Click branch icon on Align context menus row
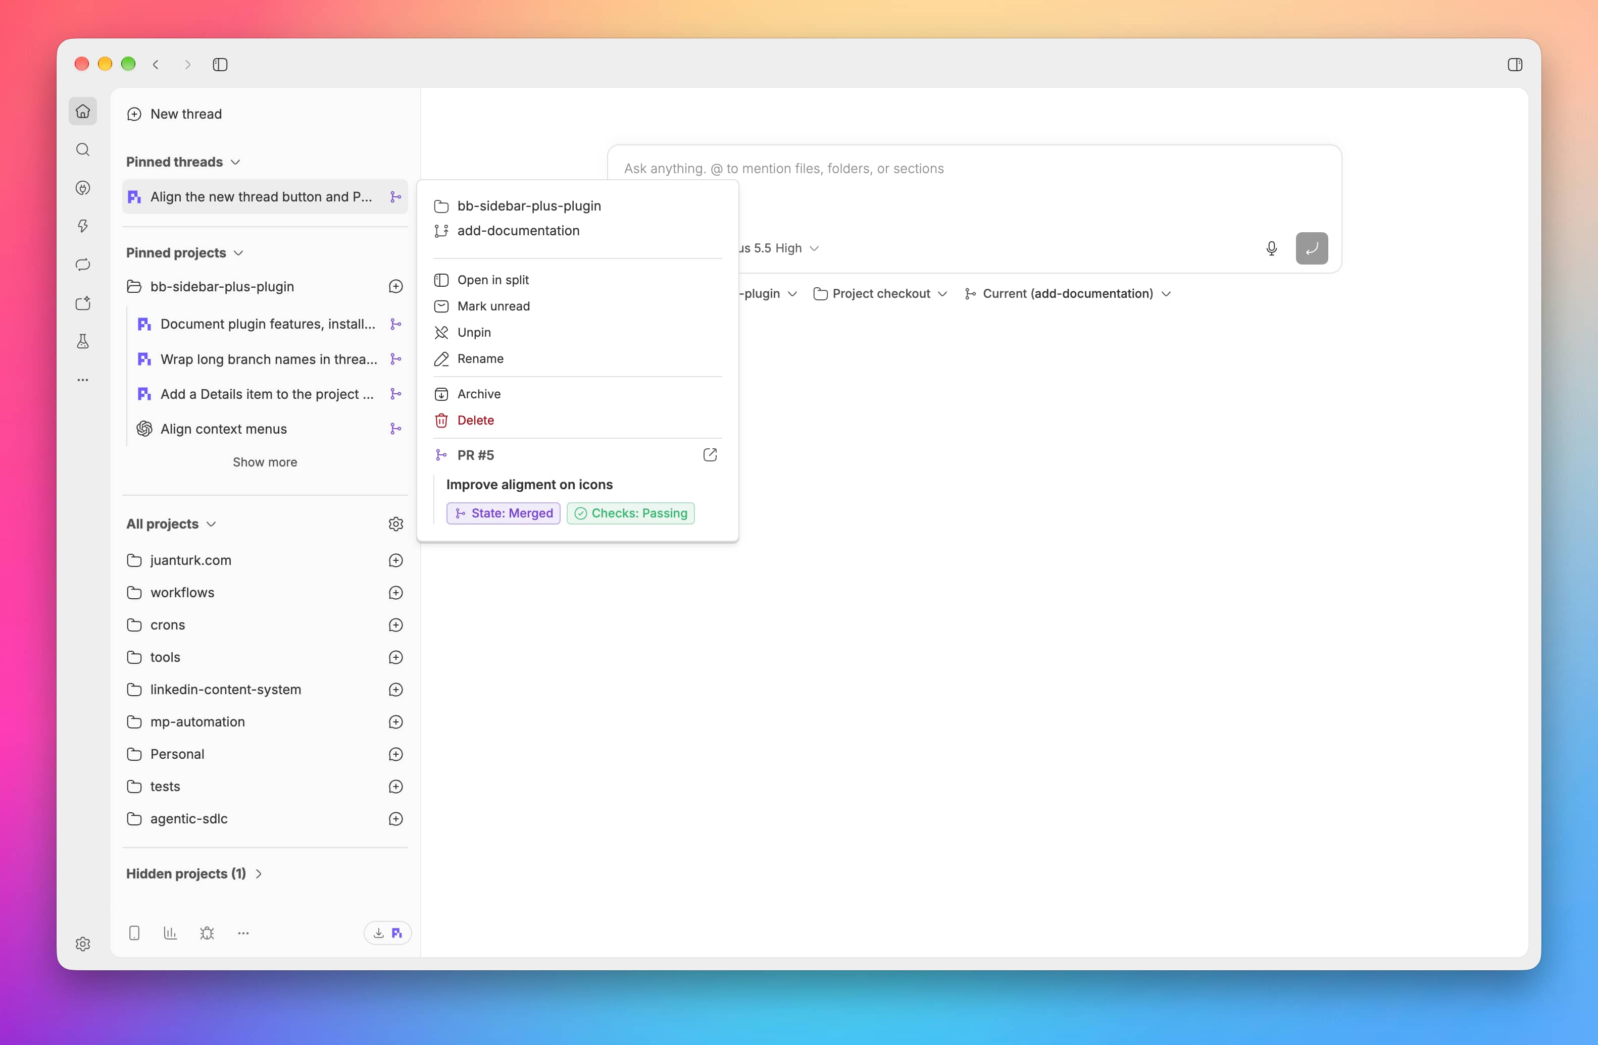 (x=395, y=429)
